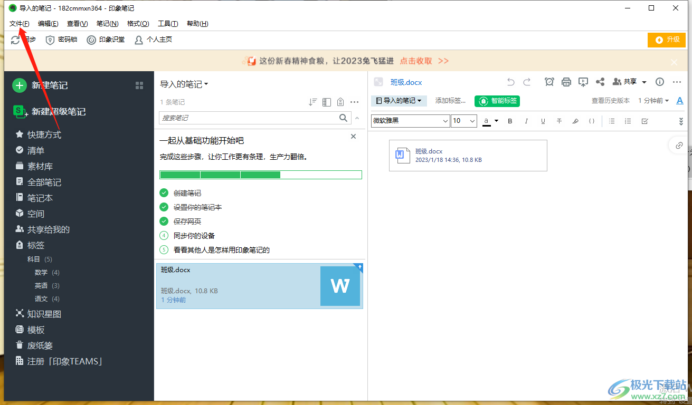Viewport: 692px width, 405px height.
Task: Expand more formatting tools chevron
Action: (x=681, y=121)
